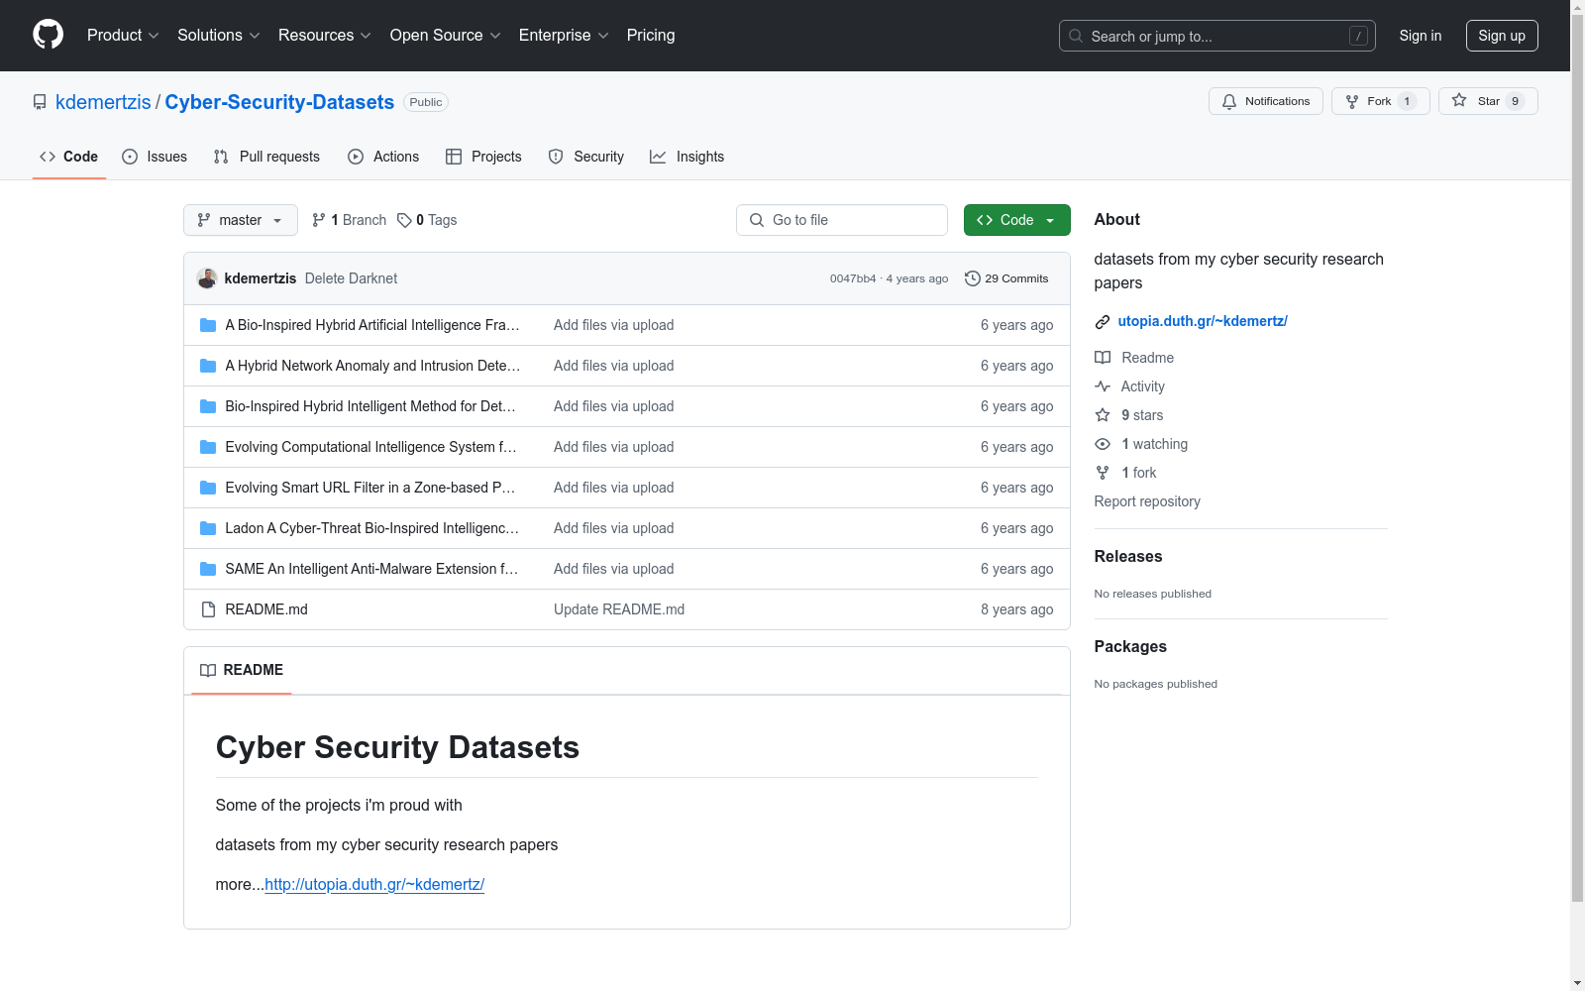This screenshot has width=1585, height=991.
Task: Open the Delete Darknet commit message
Action: 351,278
